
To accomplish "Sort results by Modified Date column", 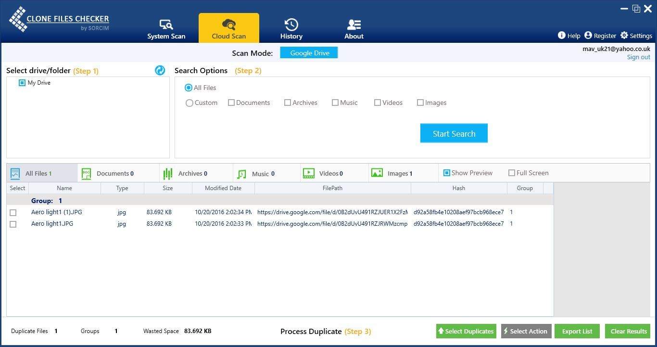I will pyautogui.click(x=223, y=188).
